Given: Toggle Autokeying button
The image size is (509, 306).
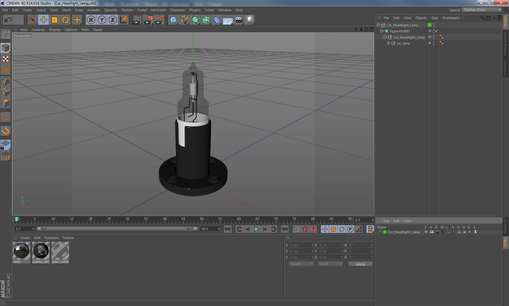Looking at the screenshot, I should click(x=305, y=229).
